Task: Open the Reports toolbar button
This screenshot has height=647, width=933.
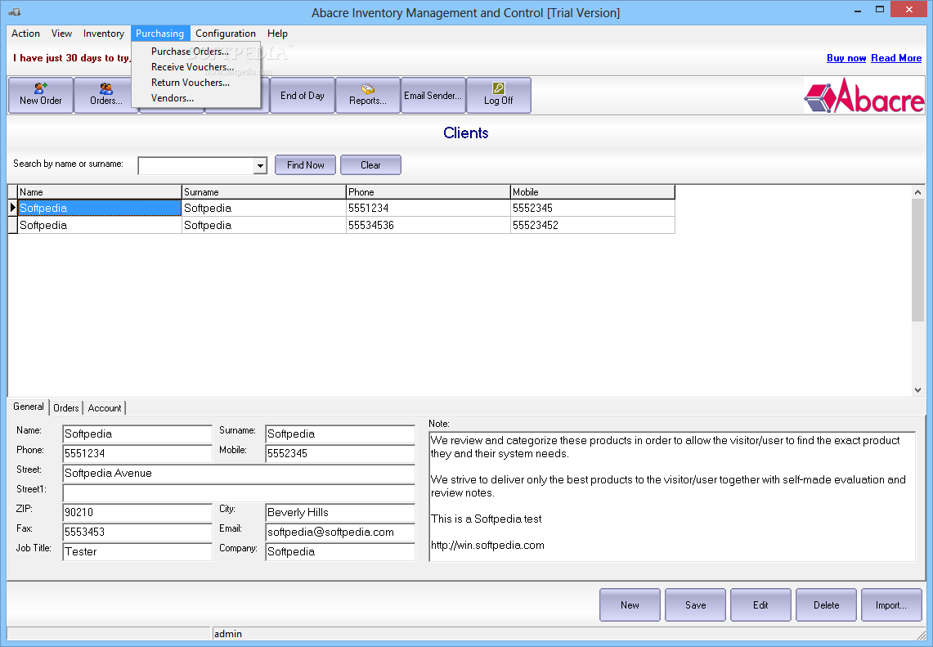Action: [368, 95]
